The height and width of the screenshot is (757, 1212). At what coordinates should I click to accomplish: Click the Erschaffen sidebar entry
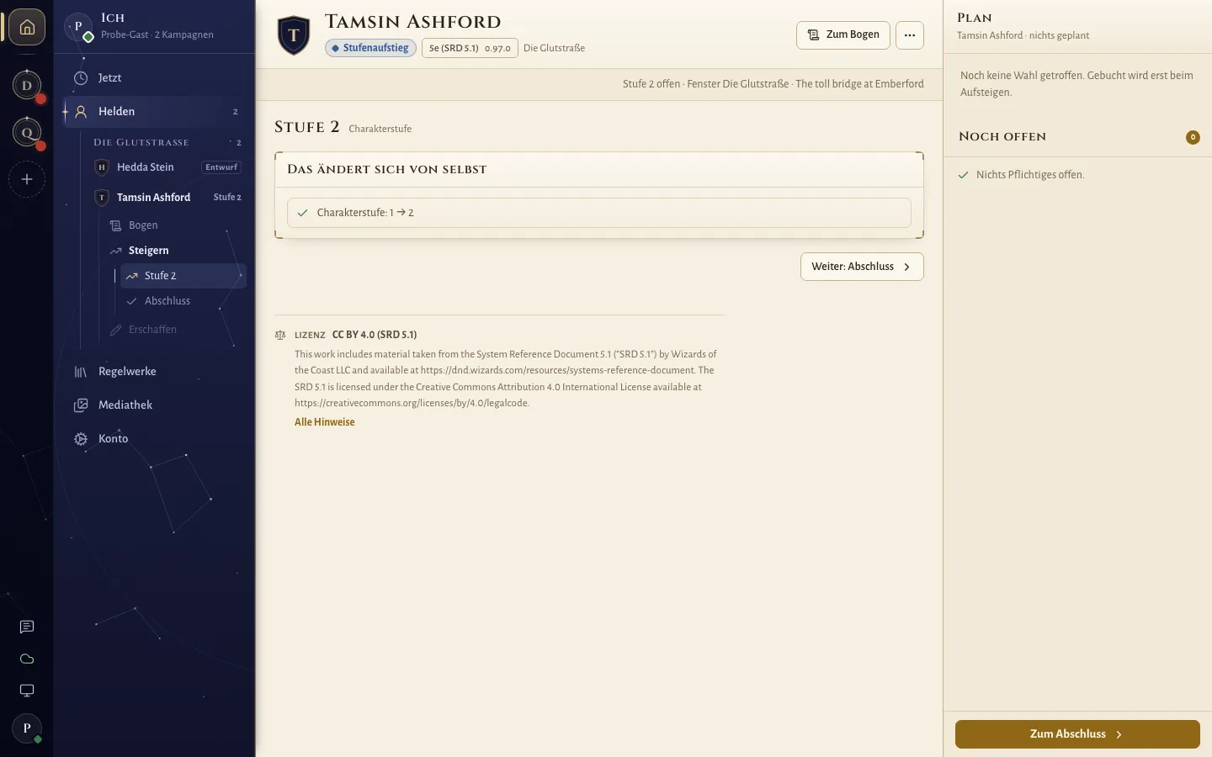(175, 330)
